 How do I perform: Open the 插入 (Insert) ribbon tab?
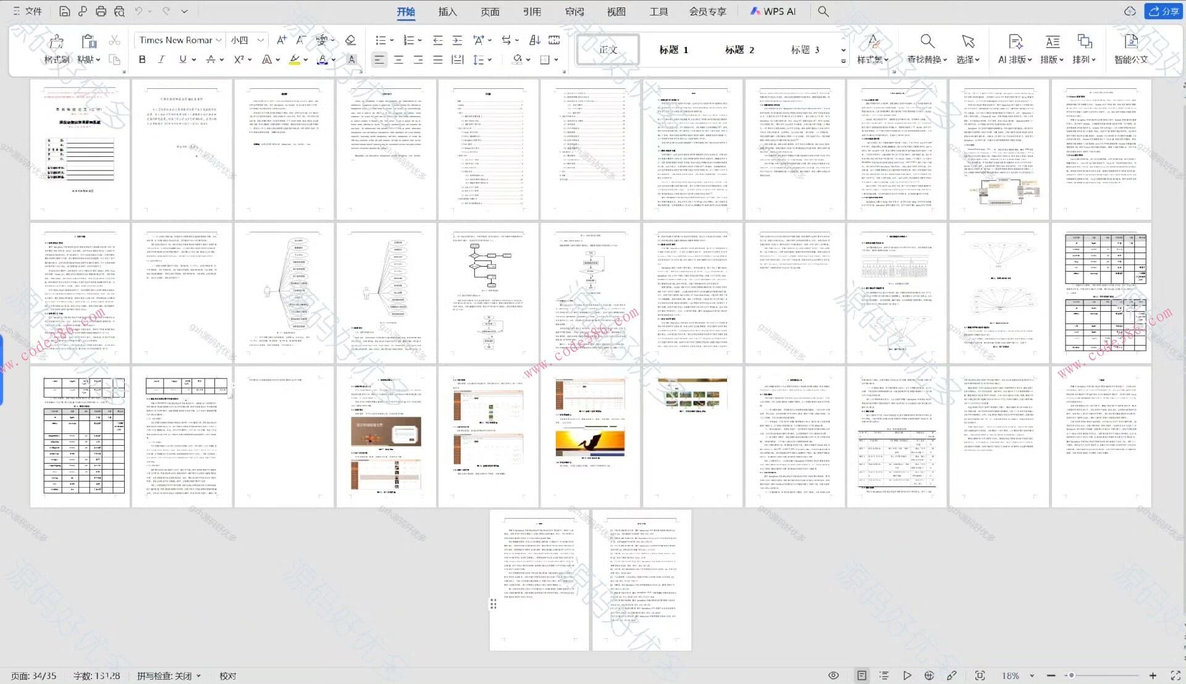click(447, 11)
